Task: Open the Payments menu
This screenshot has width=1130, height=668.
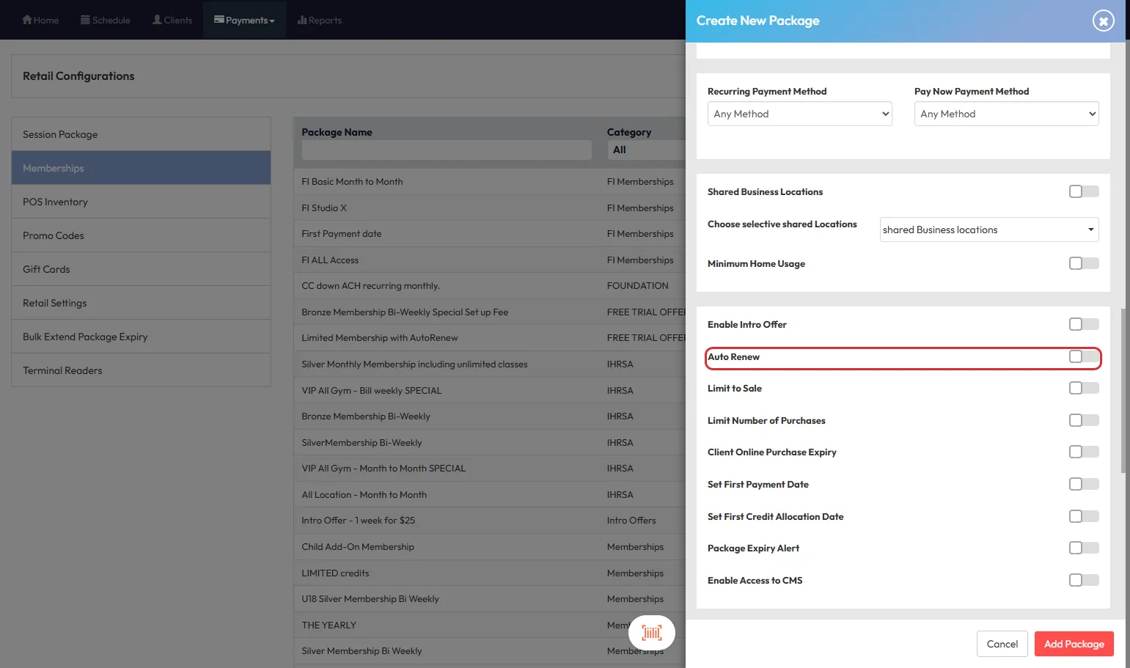Action: pyautogui.click(x=244, y=20)
